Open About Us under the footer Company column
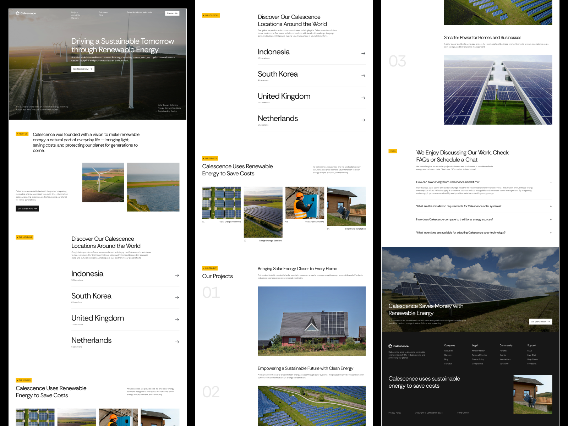The image size is (568, 426). 448,351
